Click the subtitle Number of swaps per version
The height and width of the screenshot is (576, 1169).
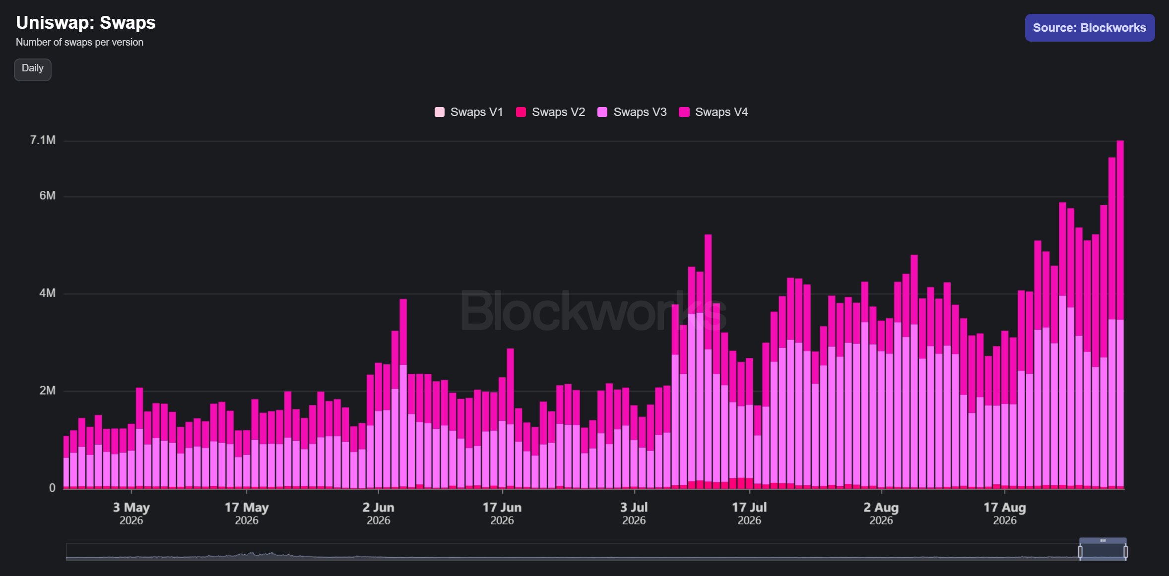point(79,43)
